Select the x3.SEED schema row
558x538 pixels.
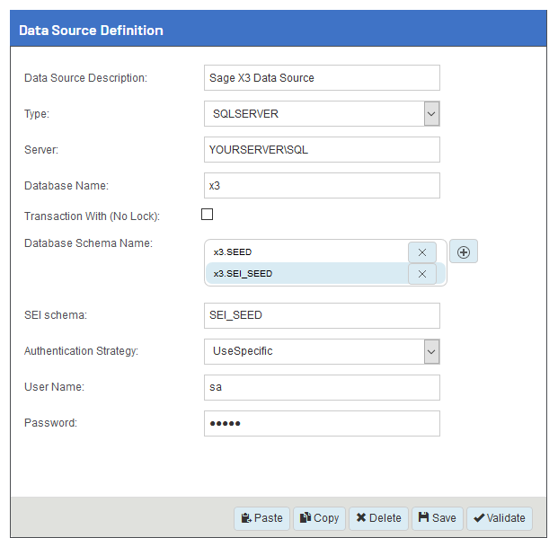click(x=306, y=252)
